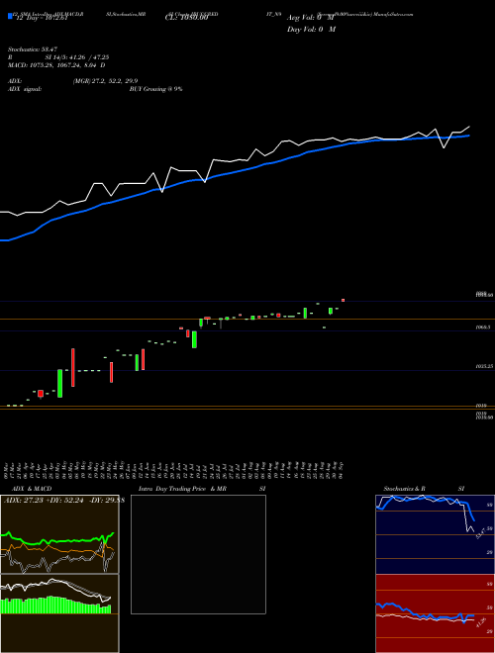Click the 'Avg Vol: 0 M' label
This screenshot has width=495, height=653.
pyautogui.click(x=311, y=18)
